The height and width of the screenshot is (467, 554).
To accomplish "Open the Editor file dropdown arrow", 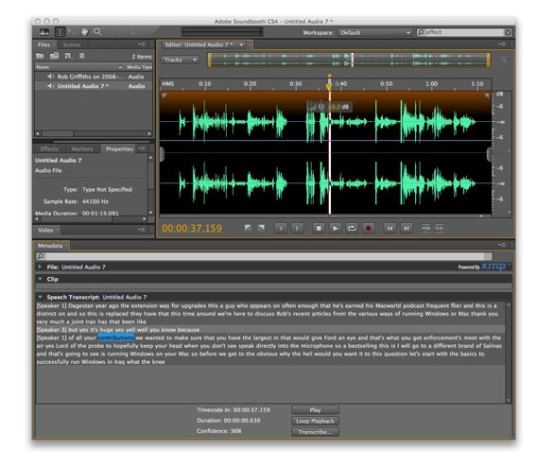I will tap(242, 44).
